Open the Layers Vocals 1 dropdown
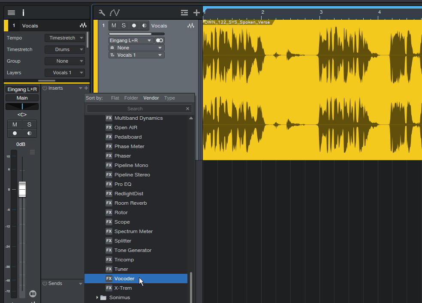The width and height of the screenshot is (422, 303). (x=65, y=73)
